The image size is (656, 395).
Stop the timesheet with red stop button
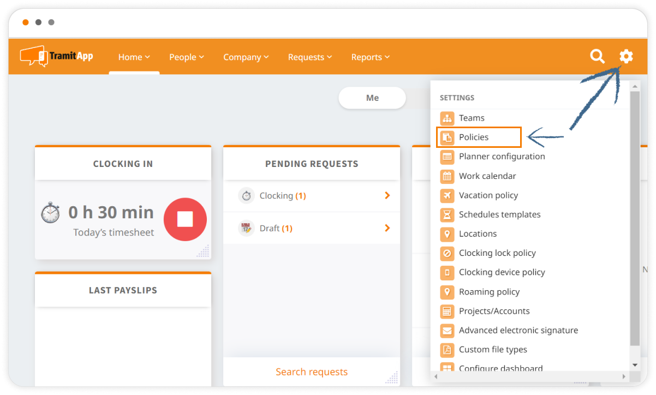[185, 219]
